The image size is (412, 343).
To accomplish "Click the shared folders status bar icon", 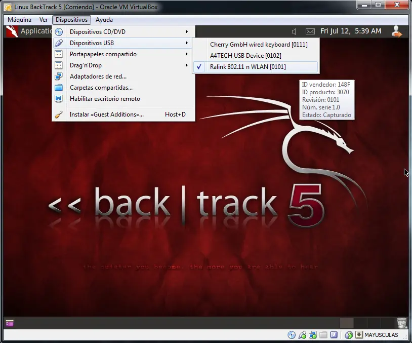I will tap(323, 335).
